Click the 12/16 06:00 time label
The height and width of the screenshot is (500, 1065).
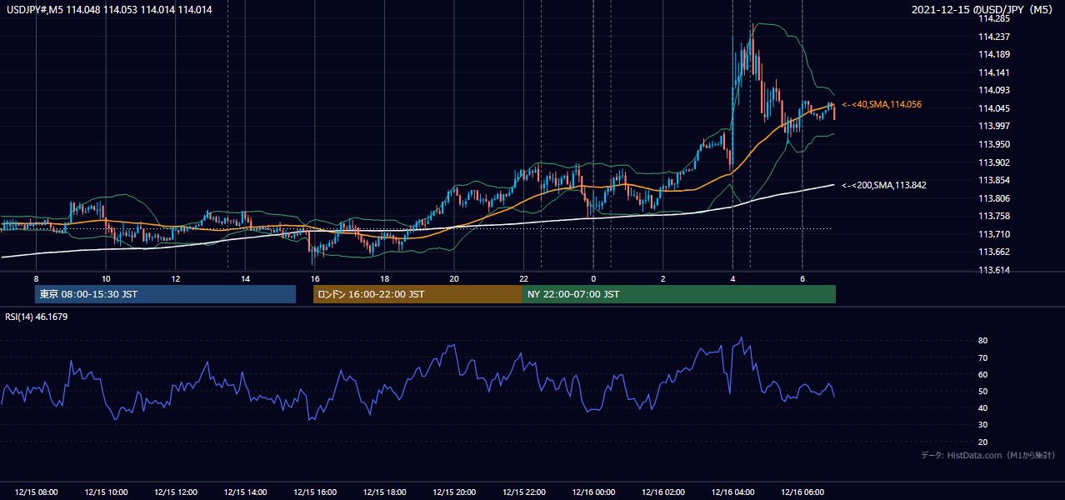click(802, 492)
